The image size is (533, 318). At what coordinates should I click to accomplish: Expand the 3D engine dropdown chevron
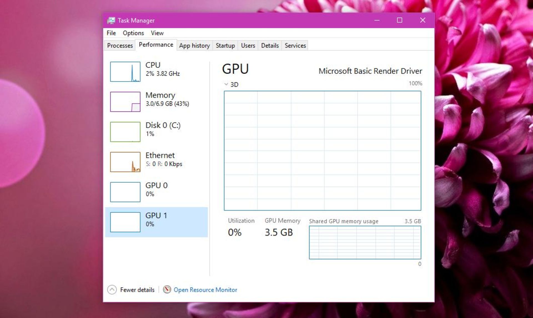pos(226,84)
